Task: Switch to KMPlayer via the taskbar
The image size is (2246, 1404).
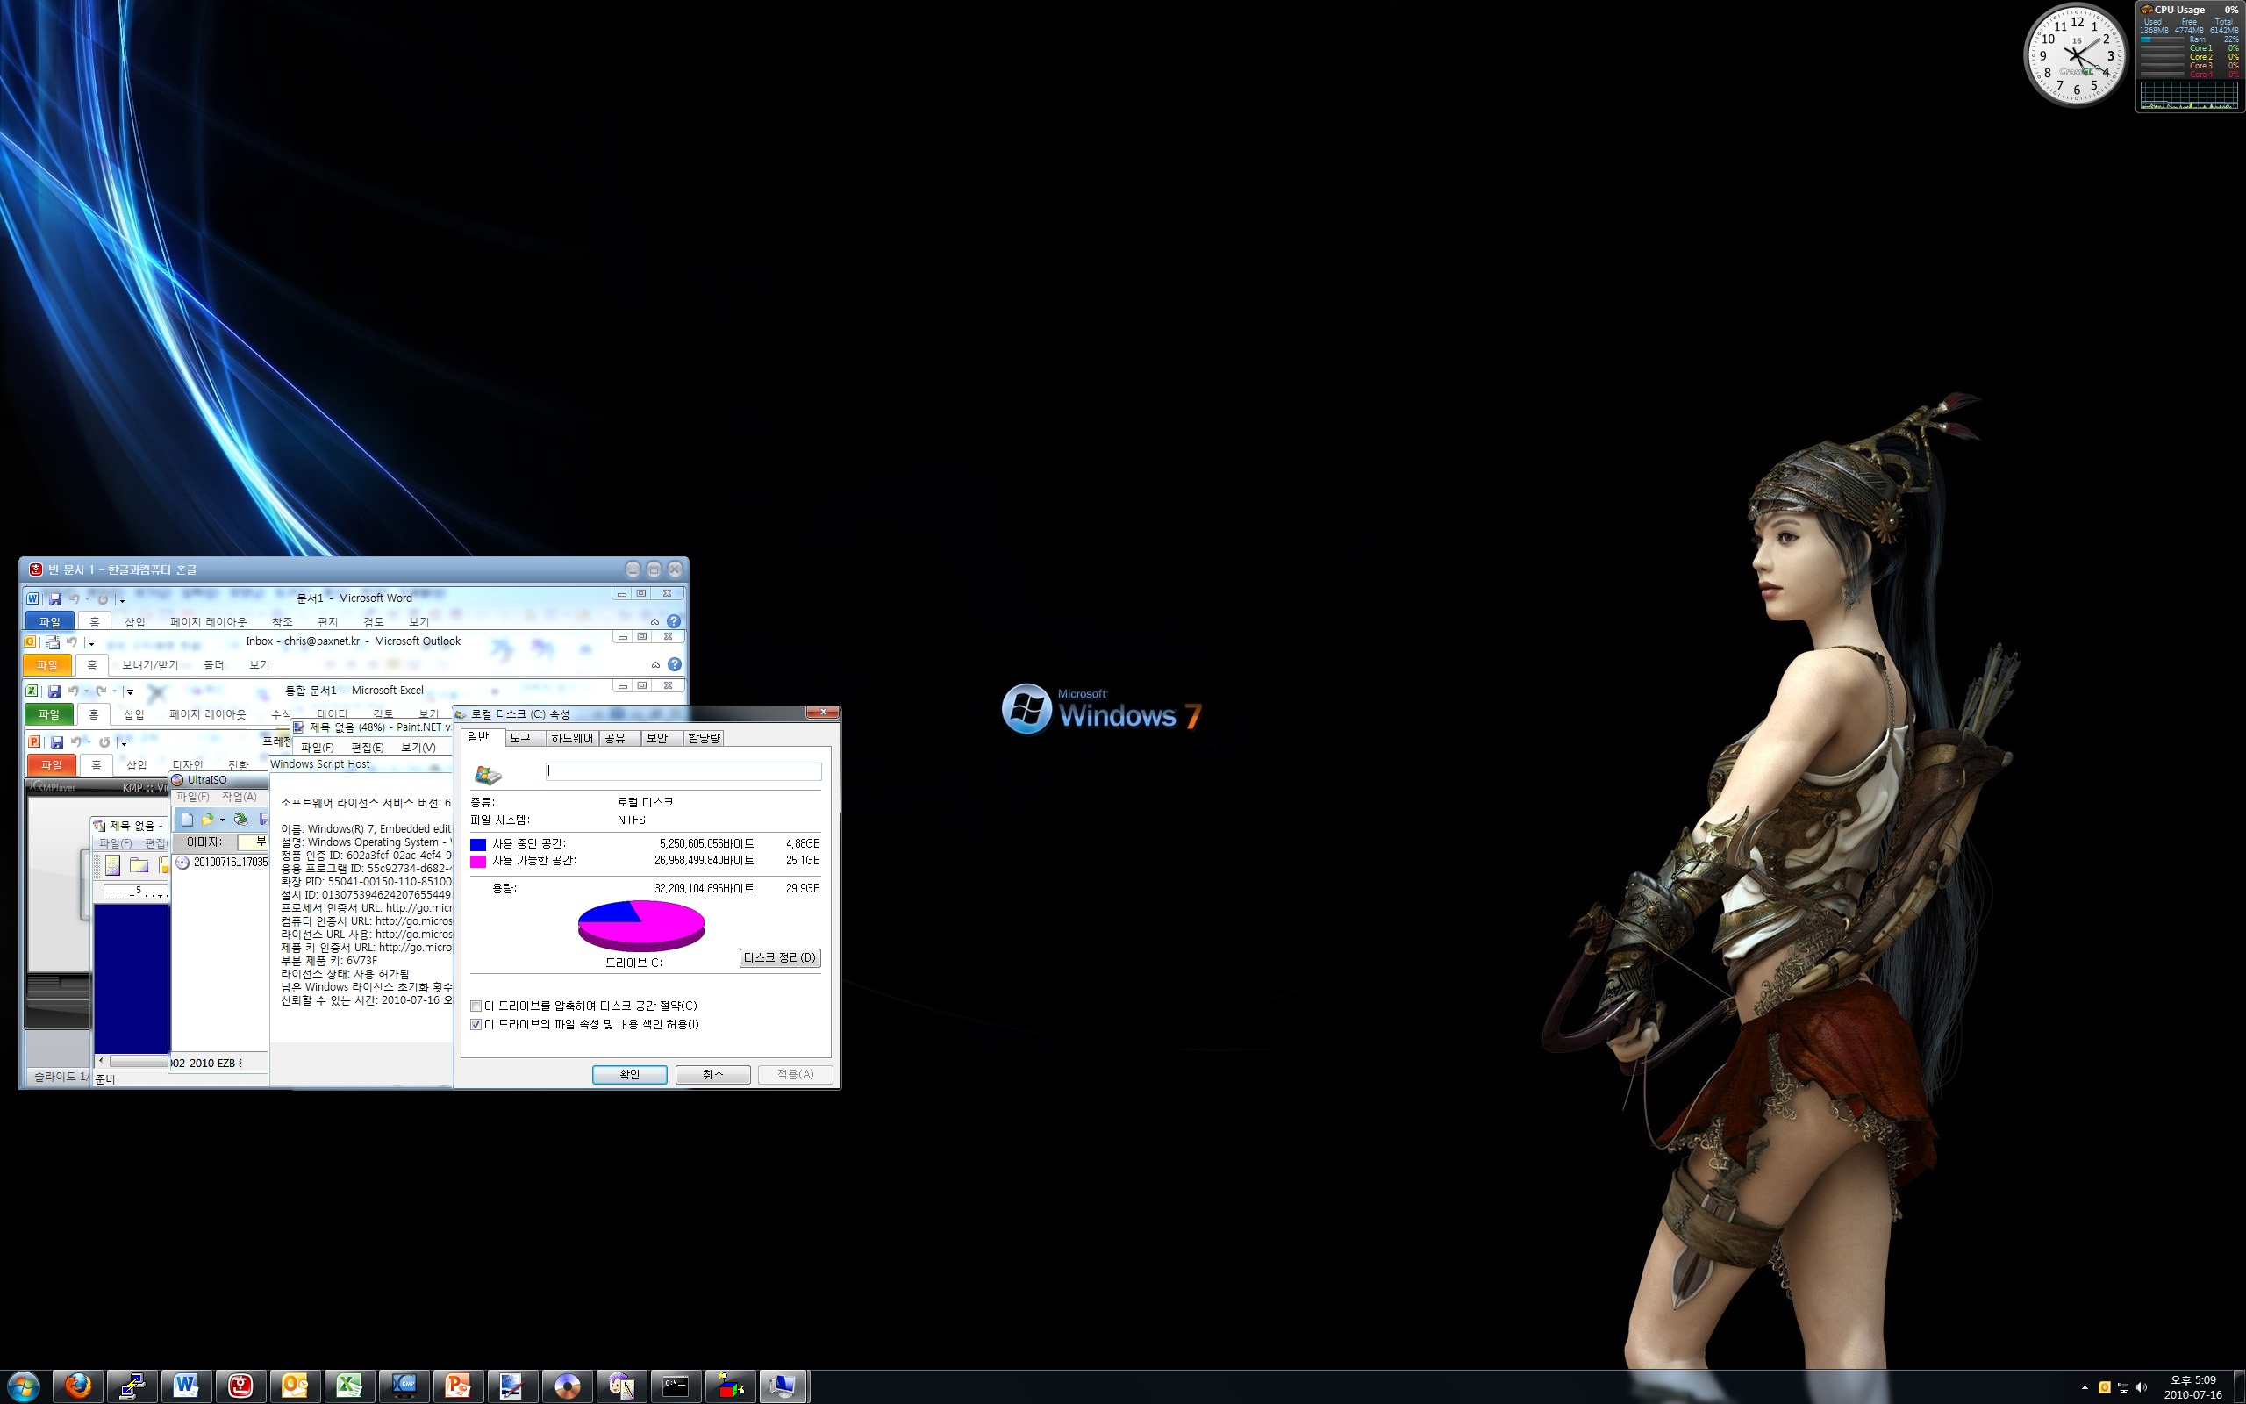Action: (404, 1386)
